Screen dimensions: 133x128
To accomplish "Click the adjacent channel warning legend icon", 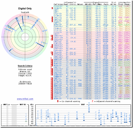I will 93,101.
